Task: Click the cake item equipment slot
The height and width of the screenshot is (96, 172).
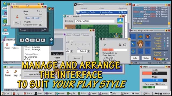Action: coord(133,51)
